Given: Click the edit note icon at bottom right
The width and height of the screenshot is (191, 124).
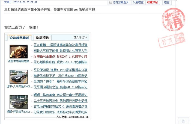Looking at the screenshot, I should (x=183, y=120).
